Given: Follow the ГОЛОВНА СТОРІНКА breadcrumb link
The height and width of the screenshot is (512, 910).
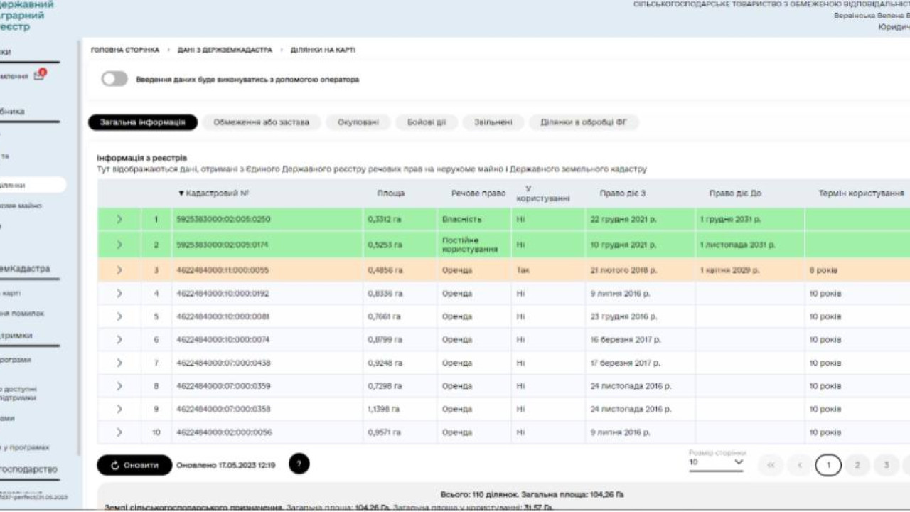Looking at the screenshot, I should coord(125,50).
